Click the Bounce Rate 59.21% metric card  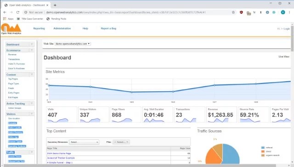coord(254,115)
